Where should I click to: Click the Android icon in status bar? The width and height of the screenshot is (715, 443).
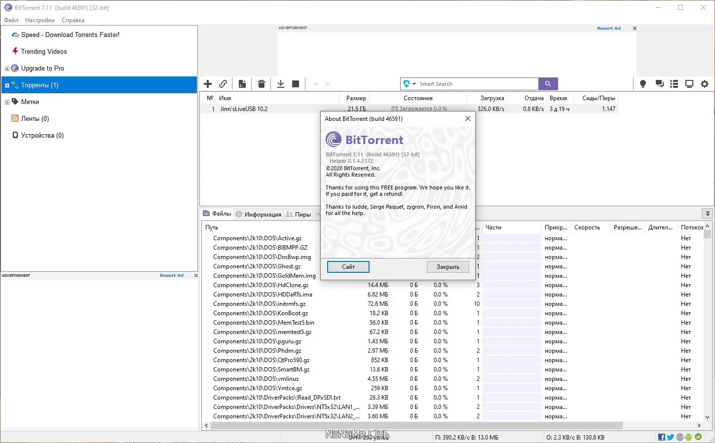pyautogui.click(x=689, y=437)
